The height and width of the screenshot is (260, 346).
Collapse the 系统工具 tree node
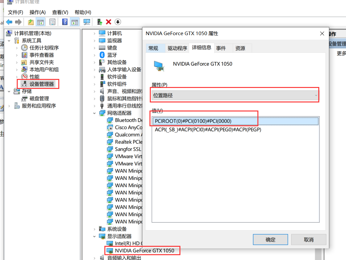tap(9, 41)
